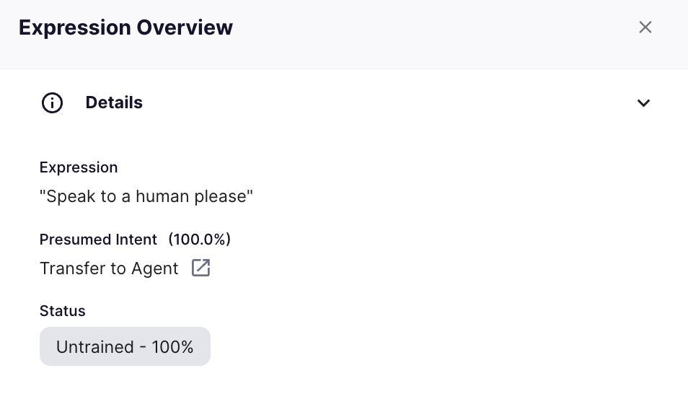This screenshot has height=394, width=688.
Task: Click the Expression field label
Action: pos(79,167)
